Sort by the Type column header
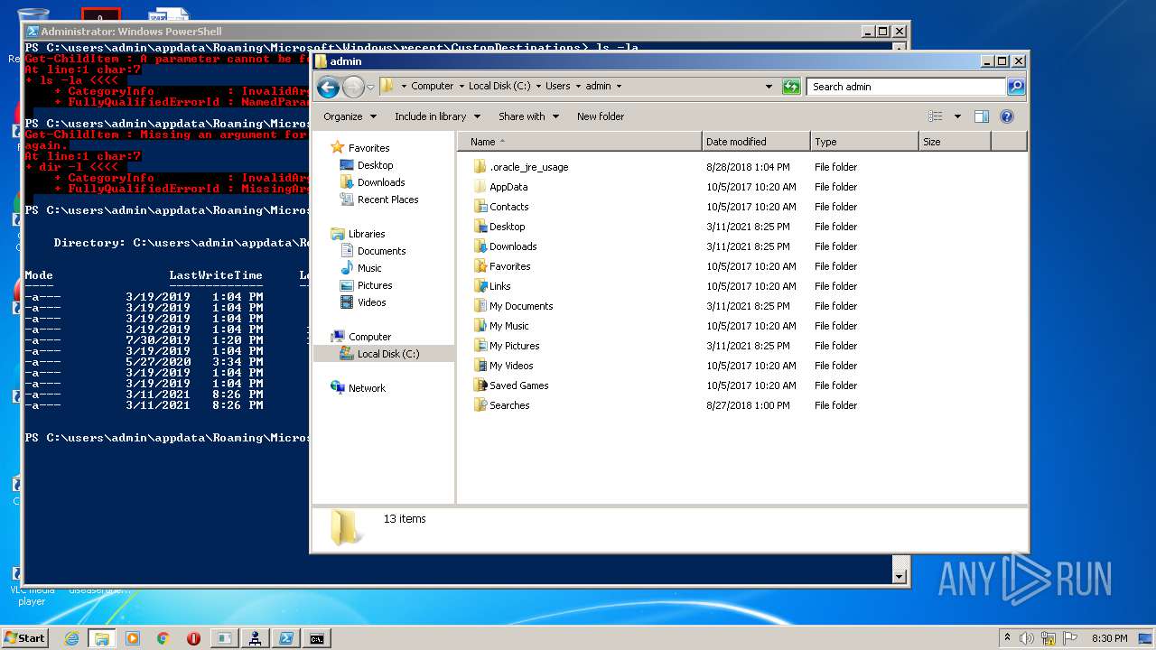 tap(864, 142)
